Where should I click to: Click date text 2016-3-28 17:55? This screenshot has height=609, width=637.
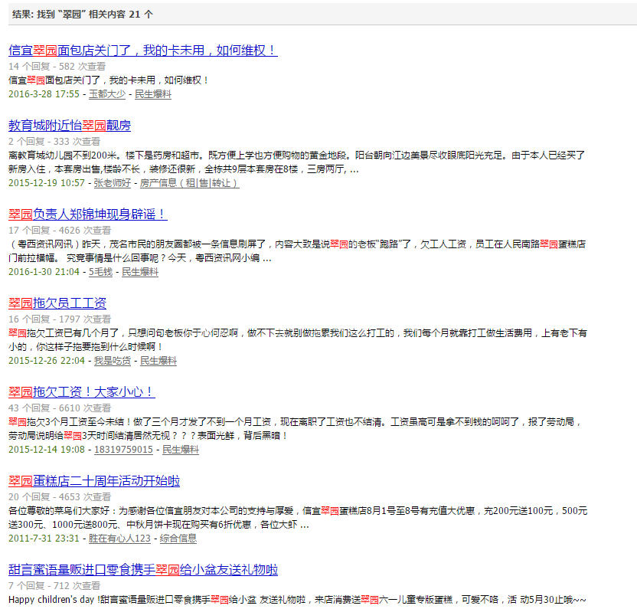tap(44, 94)
